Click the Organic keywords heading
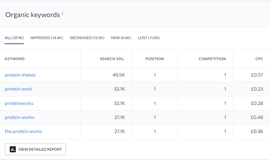Image resolution: width=270 pixels, height=160 pixels. pyautogui.click(x=32, y=15)
